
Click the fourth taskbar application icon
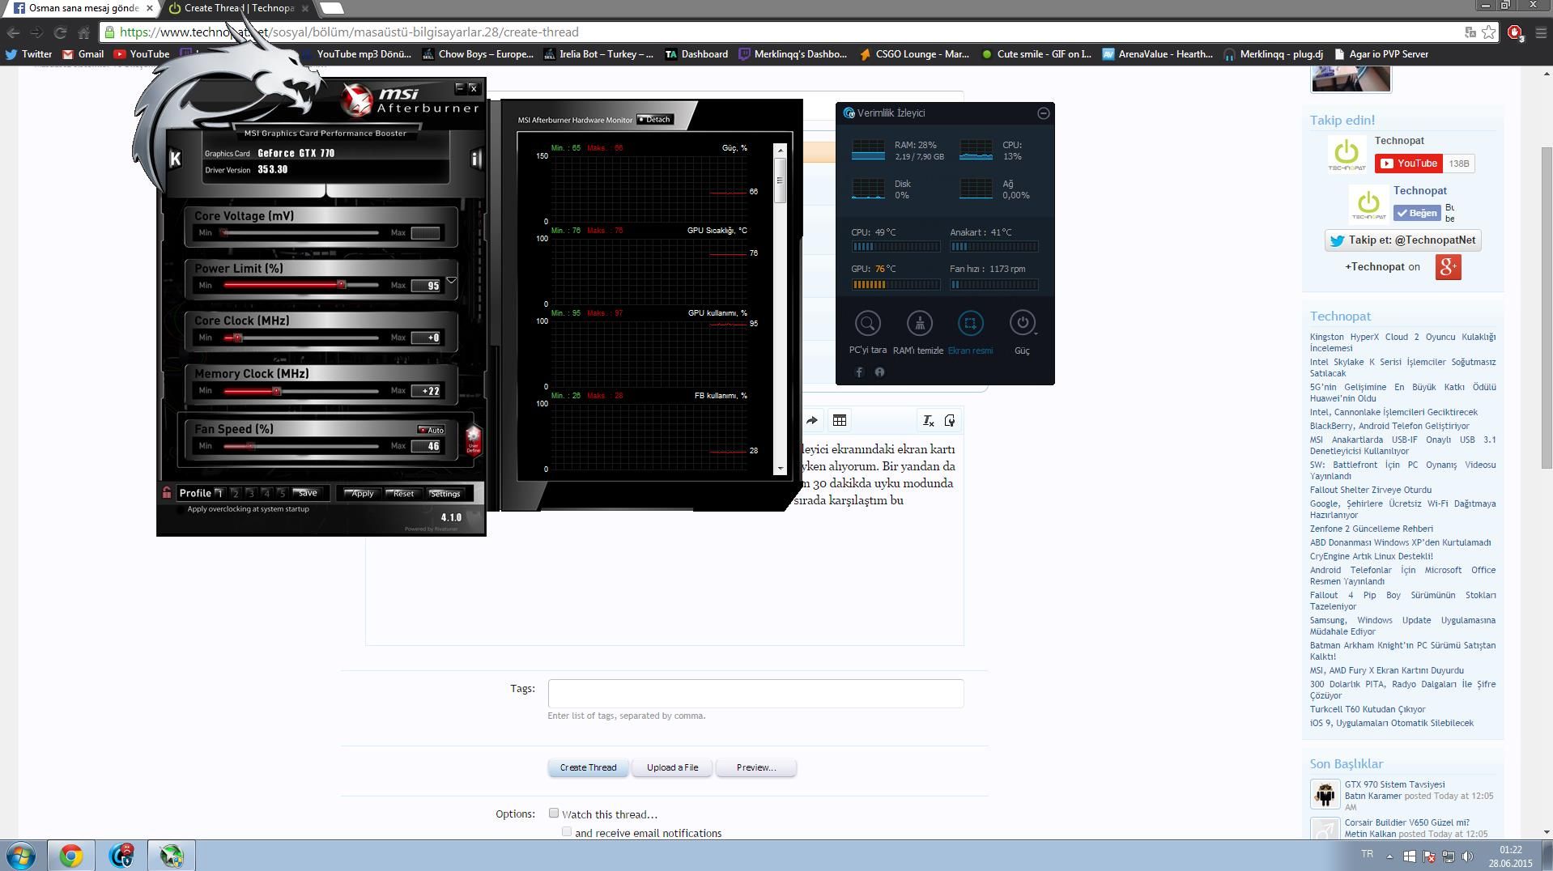(172, 856)
